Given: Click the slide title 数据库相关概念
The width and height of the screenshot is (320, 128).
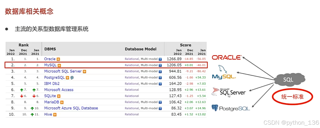Looking at the screenshot, I should (x=29, y=11).
